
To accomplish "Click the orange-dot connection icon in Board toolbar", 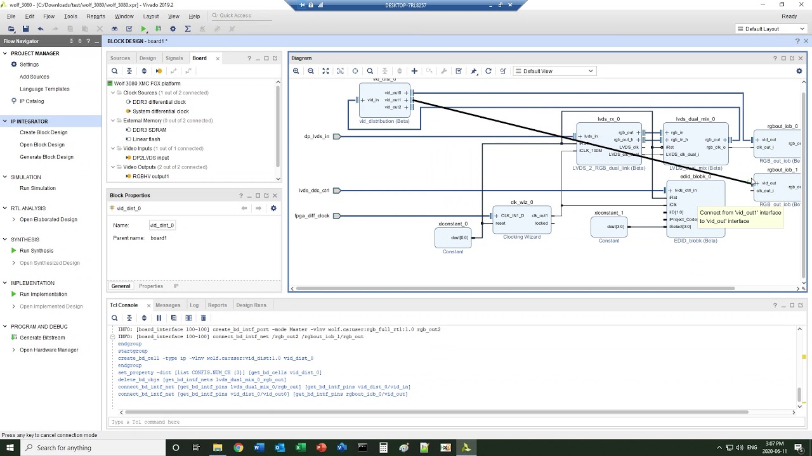I will [159, 71].
